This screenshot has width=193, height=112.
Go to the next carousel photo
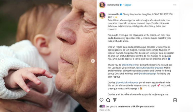(x=93, y=61)
